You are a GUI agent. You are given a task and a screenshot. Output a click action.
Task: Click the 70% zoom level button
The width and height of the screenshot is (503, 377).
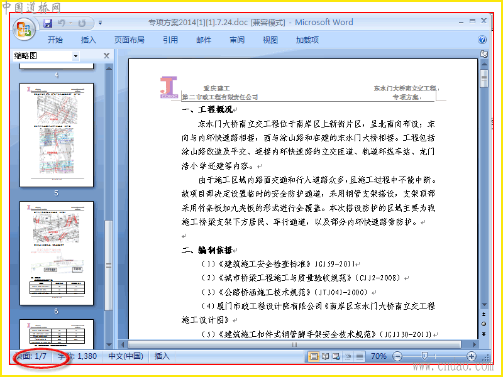tap(379, 356)
